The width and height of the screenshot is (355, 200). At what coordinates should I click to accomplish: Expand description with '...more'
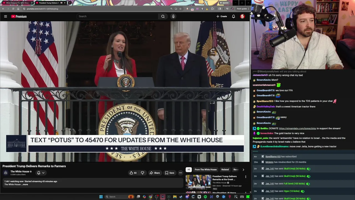coord(25,184)
